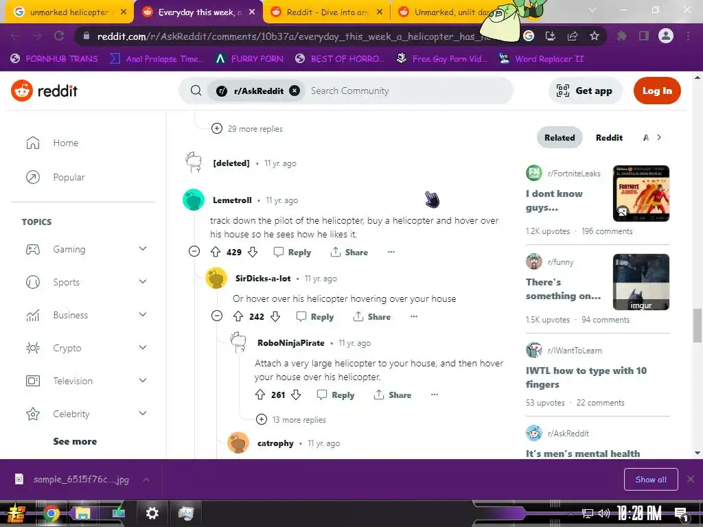Visit the r/IWantToLearn community
The width and height of the screenshot is (703, 527).
tap(575, 351)
